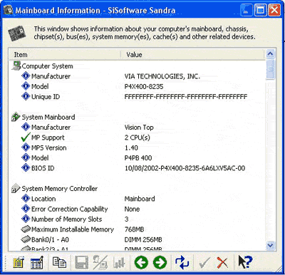Close the Mainboard Information window
The width and height of the screenshot is (285, 275).
pos(274,10)
